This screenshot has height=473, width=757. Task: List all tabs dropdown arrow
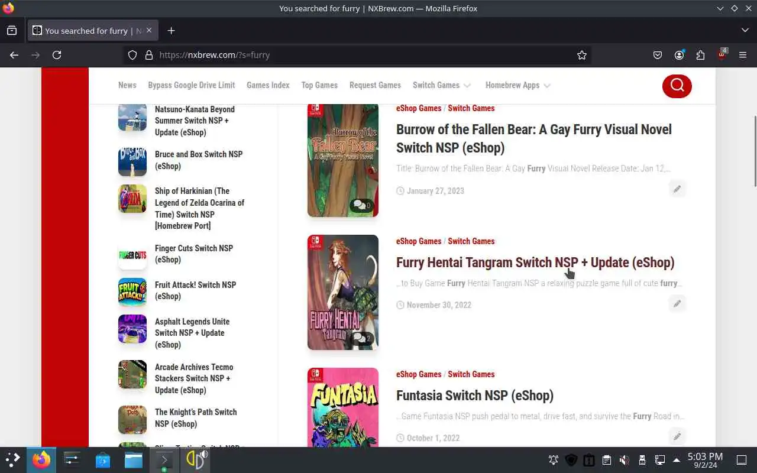745,31
